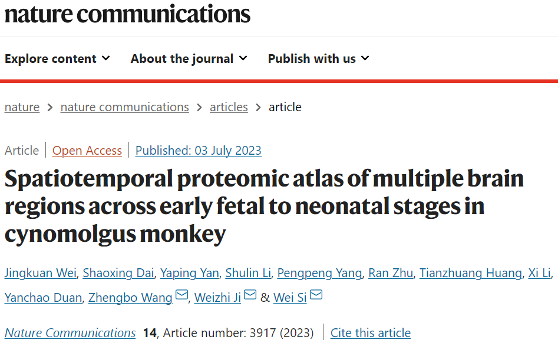
Task: View author Pengpeng Yang info
Action: tap(319, 273)
